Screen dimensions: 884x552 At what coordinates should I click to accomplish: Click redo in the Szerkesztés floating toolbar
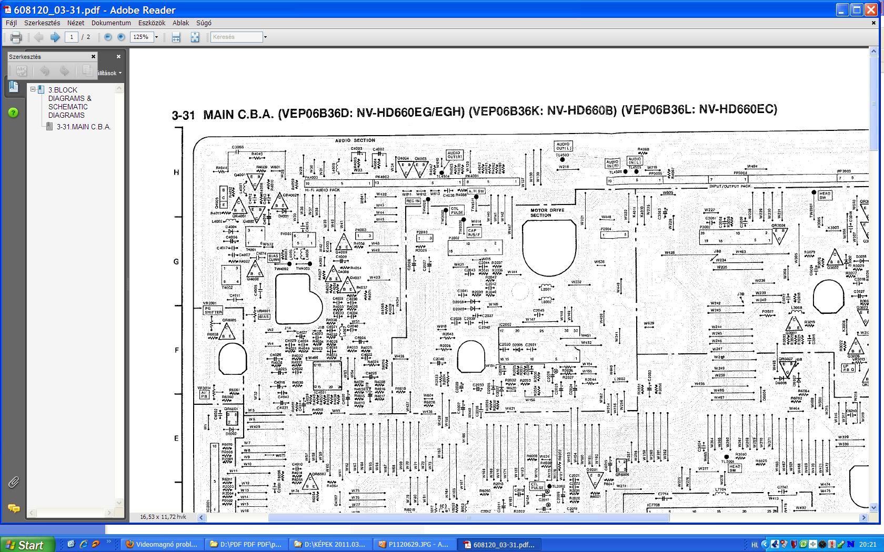pos(64,70)
